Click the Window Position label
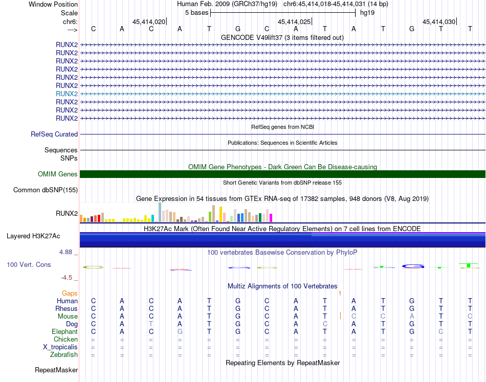Screen dimensions: 486x382 (53, 4)
